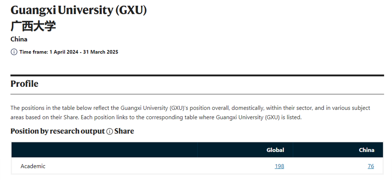Select the China column header

coord(366,150)
